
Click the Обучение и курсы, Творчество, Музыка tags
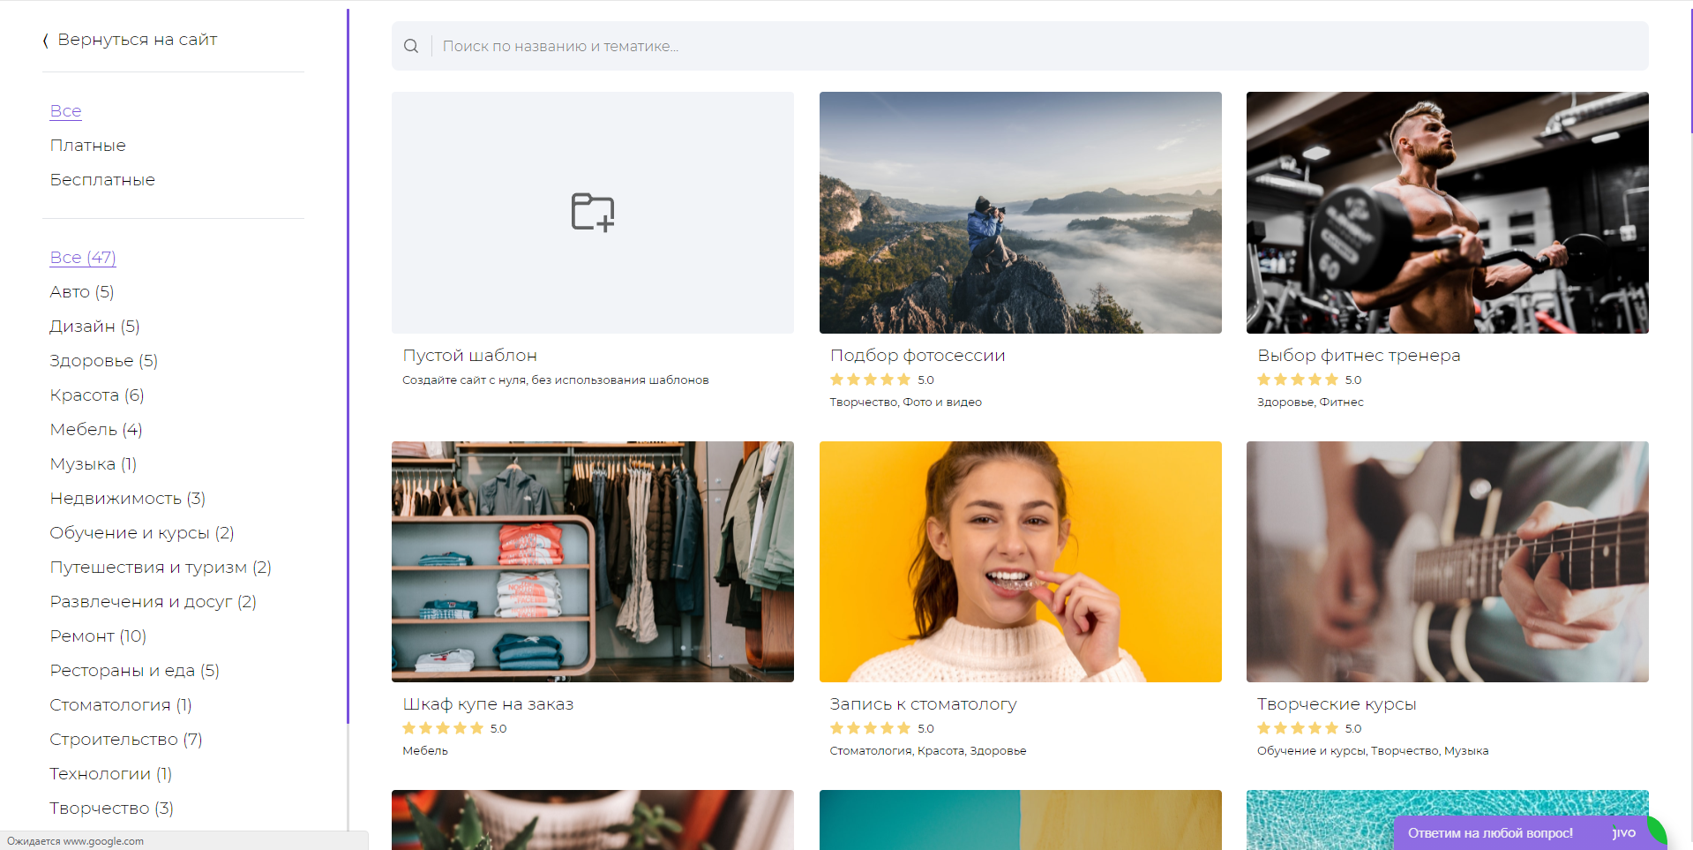[1373, 751]
